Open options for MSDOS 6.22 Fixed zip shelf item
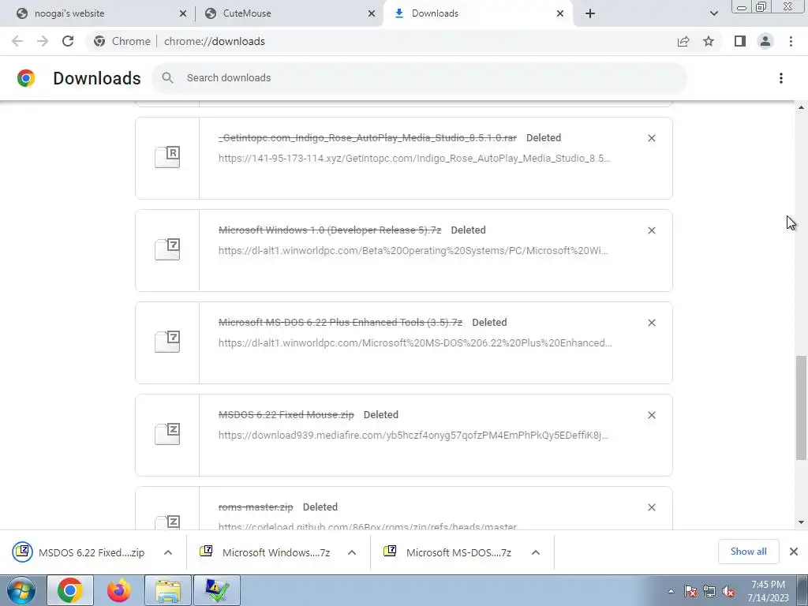The height and width of the screenshot is (606, 808). [168, 552]
